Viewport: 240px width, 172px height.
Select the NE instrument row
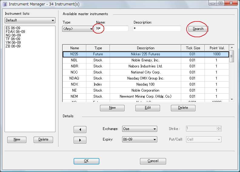(x=146, y=90)
